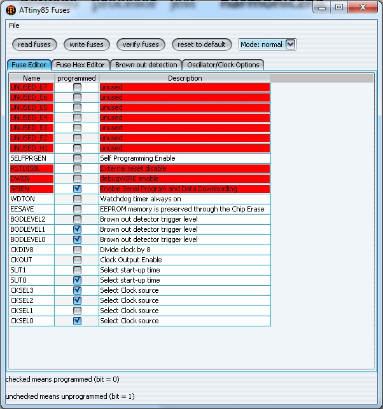Switch to the Fuse Hex Editor tab

pos(80,65)
